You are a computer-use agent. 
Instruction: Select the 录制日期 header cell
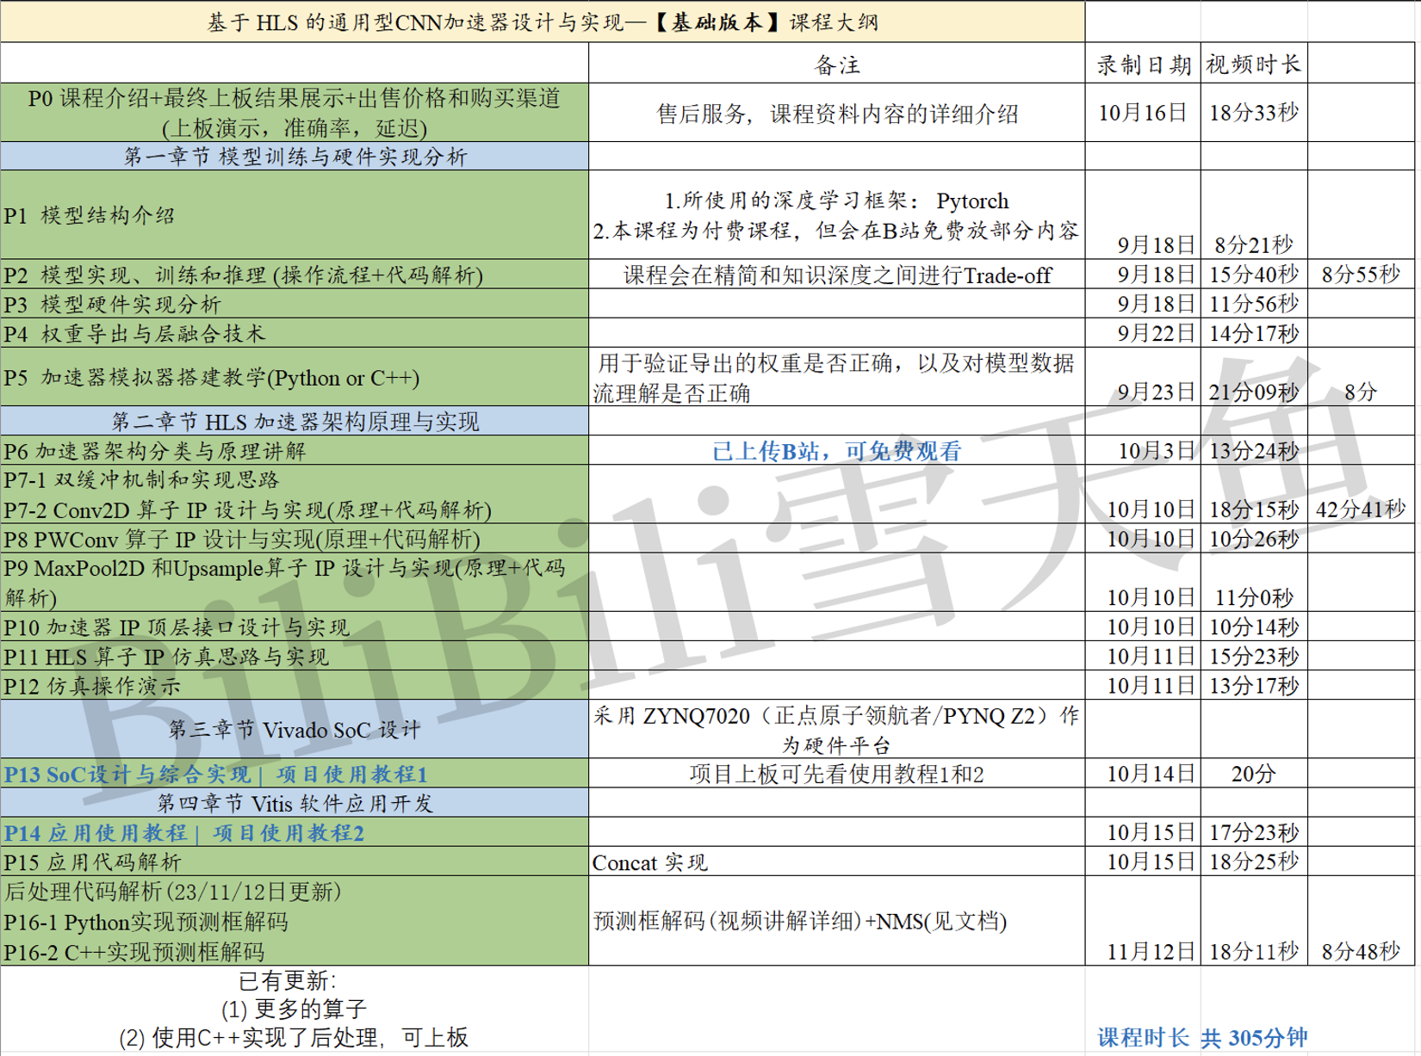[1143, 65]
